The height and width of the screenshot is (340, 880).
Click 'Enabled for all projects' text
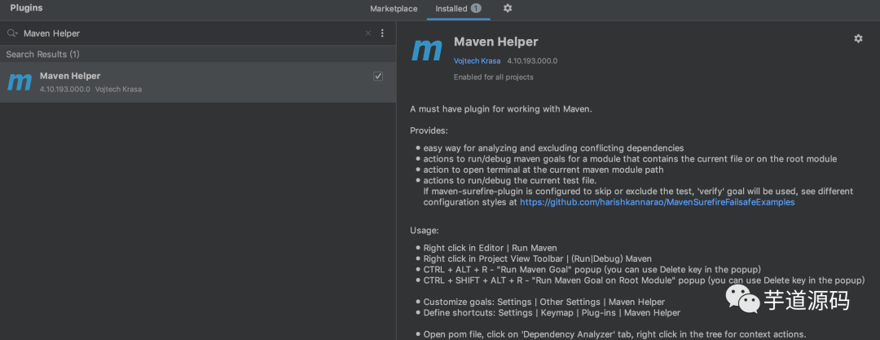(x=493, y=77)
